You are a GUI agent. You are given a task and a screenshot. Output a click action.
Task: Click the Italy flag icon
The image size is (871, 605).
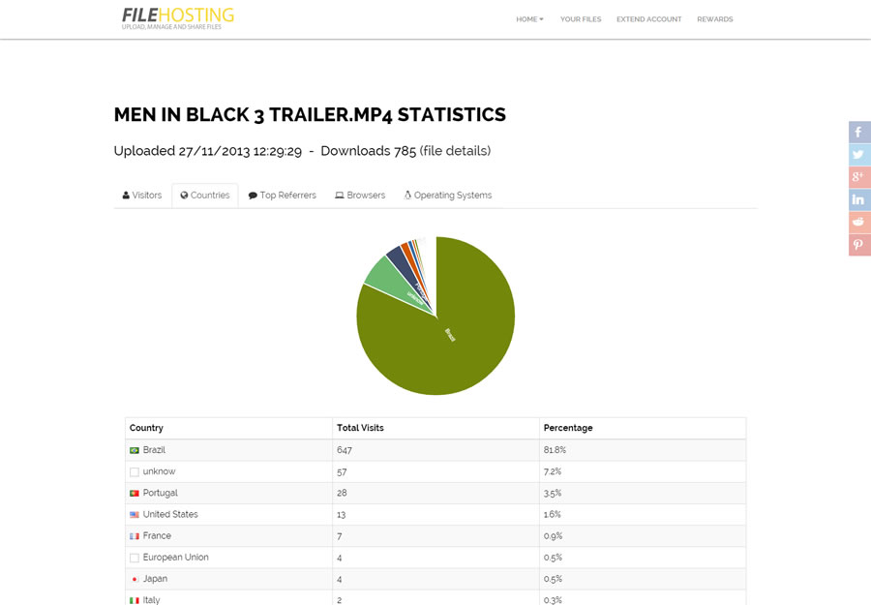coord(135,600)
